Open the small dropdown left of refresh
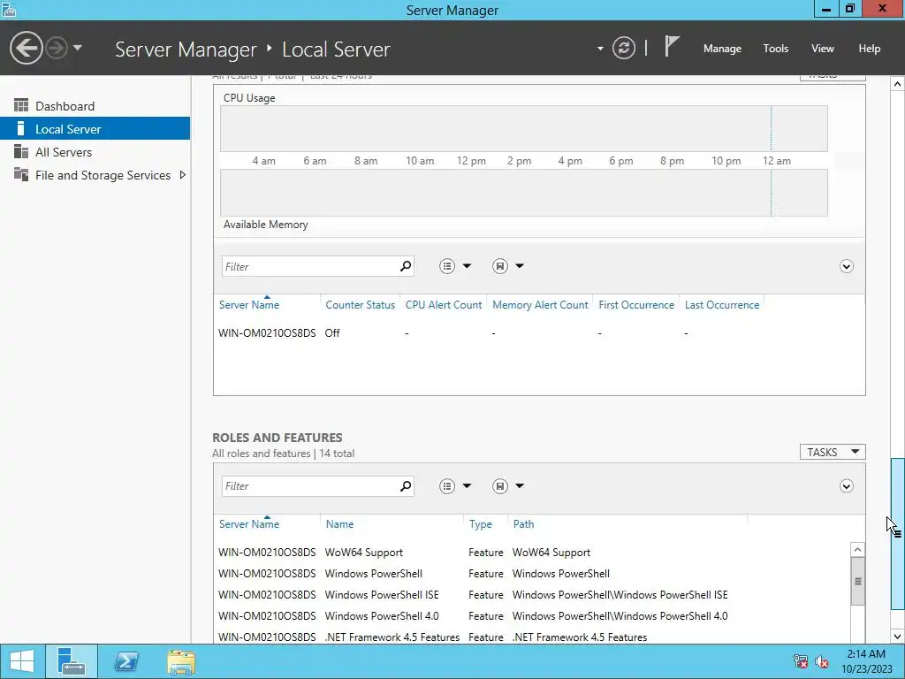905x679 pixels. (600, 49)
